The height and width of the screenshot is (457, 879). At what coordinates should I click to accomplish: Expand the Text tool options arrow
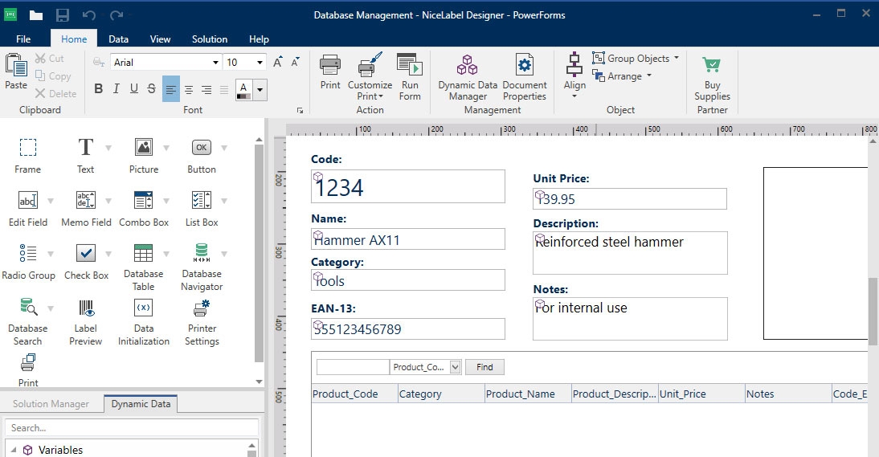tap(108, 148)
